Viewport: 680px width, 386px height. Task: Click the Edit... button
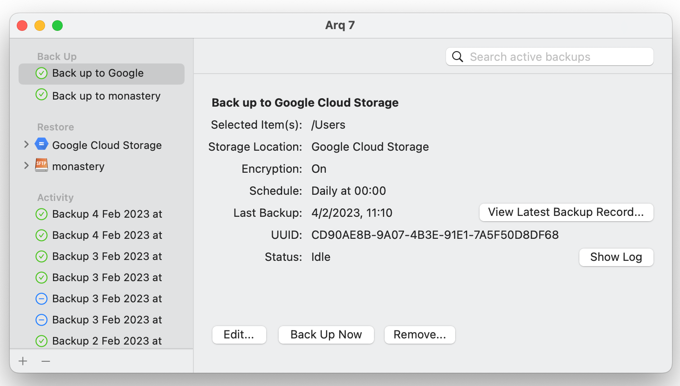(239, 335)
